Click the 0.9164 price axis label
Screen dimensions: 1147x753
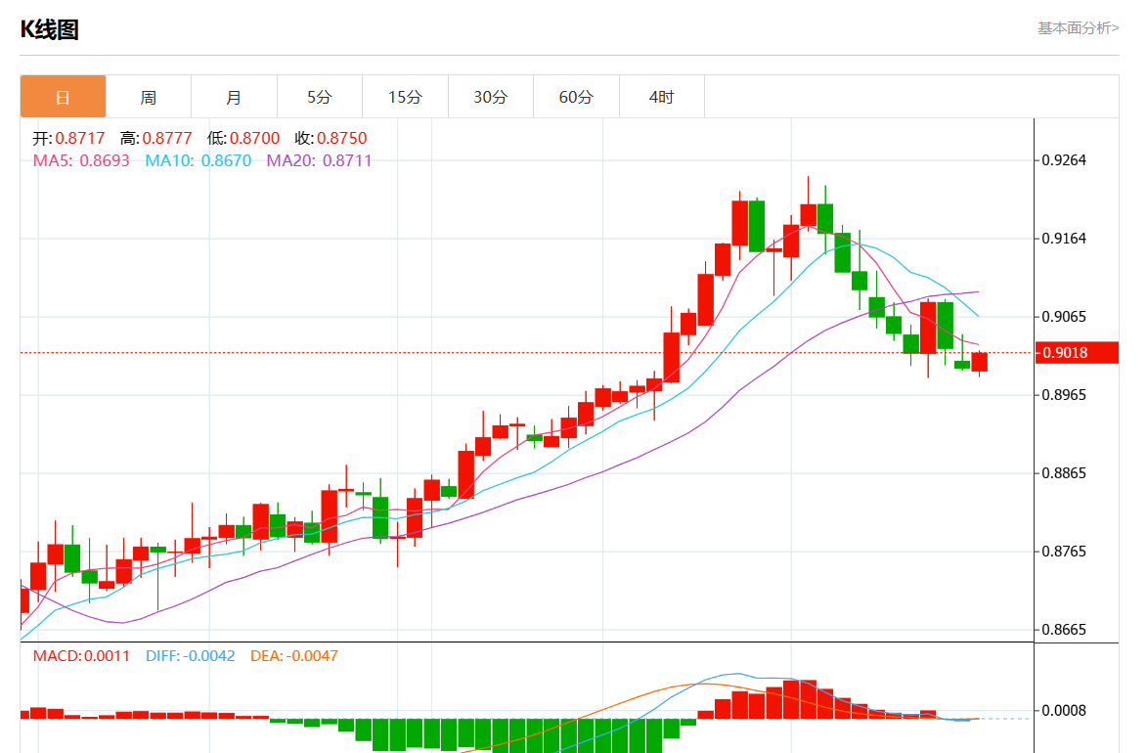point(1064,239)
